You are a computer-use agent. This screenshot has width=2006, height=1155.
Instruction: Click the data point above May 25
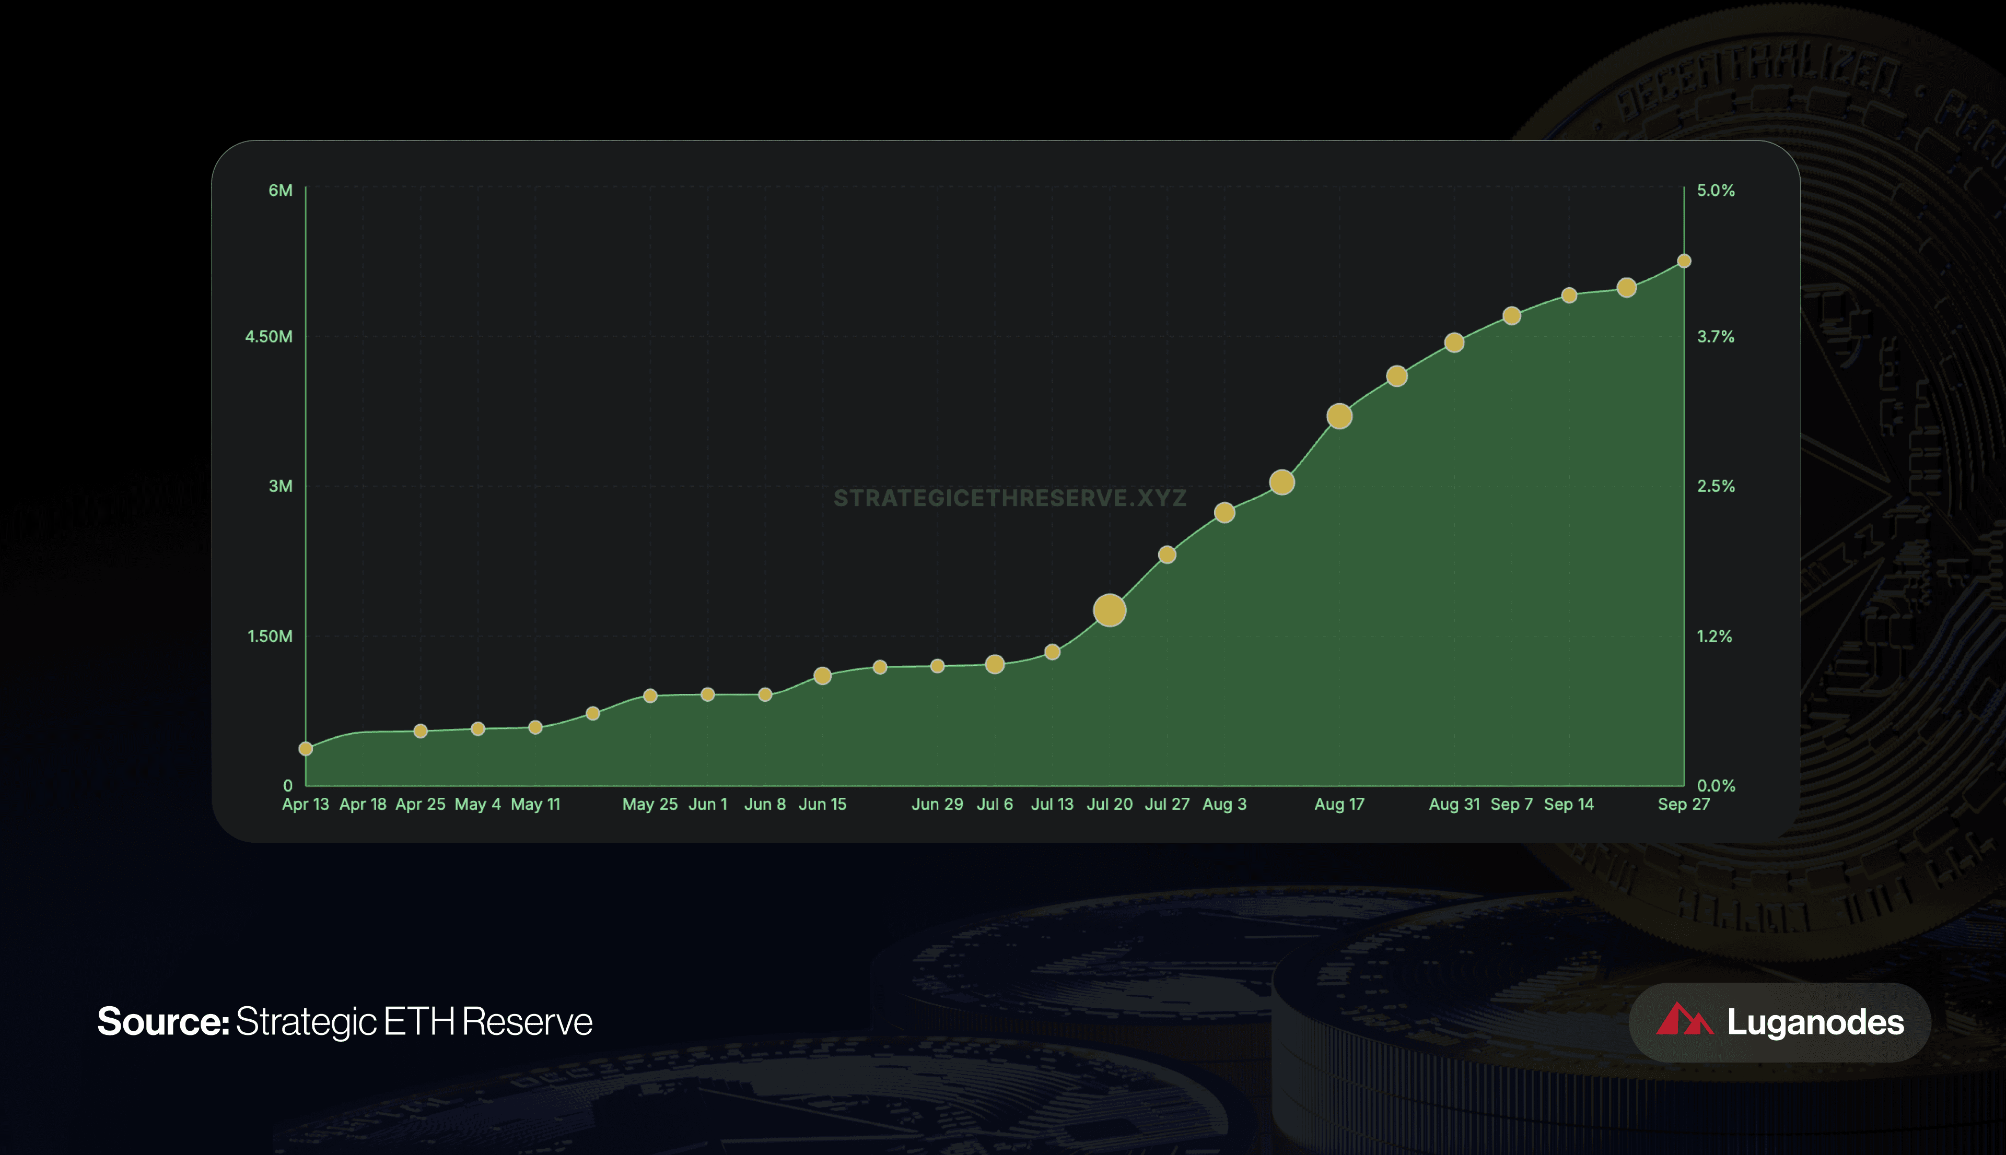650,696
